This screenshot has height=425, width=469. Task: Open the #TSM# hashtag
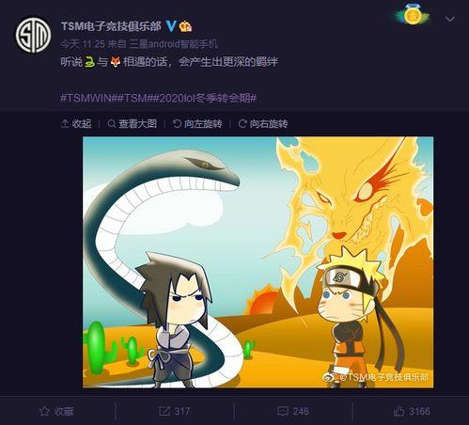(x=135, y=99)
